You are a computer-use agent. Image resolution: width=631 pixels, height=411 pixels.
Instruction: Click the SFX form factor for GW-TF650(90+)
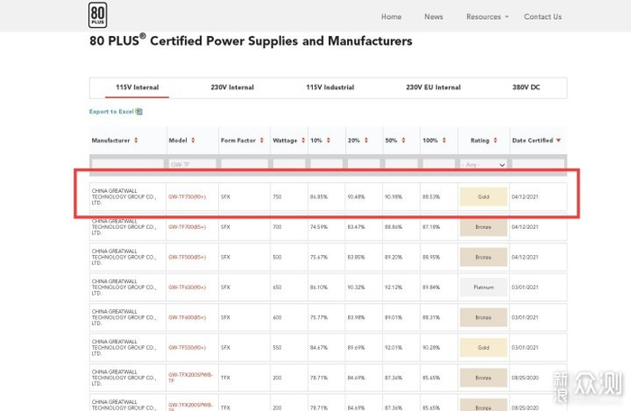(x=225, y=288)
